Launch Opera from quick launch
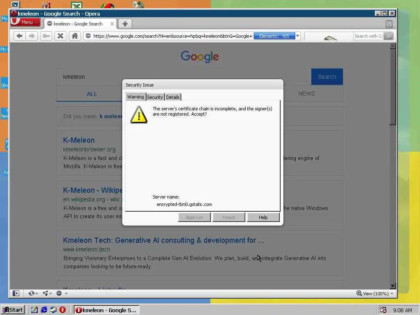This screenshot has height=315, width=420. [62, 310]
